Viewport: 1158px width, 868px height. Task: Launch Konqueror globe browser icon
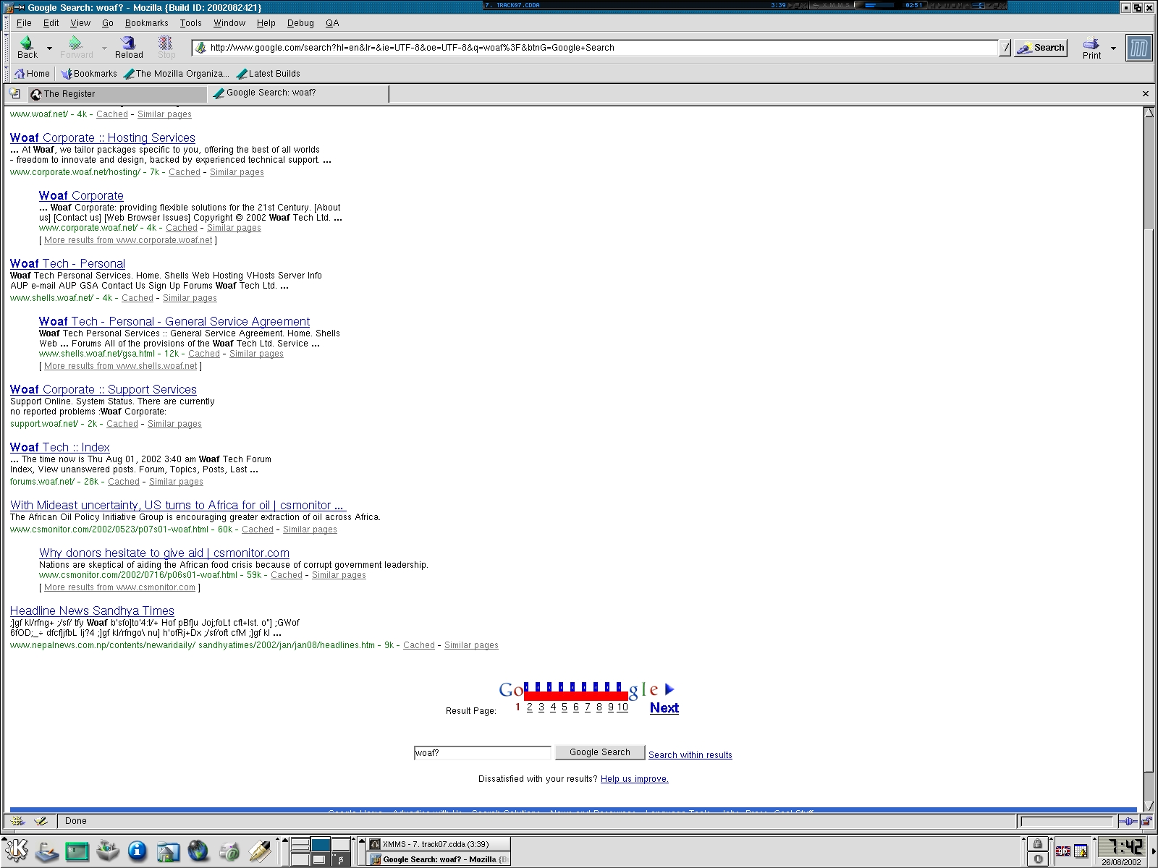coord(198,851)
